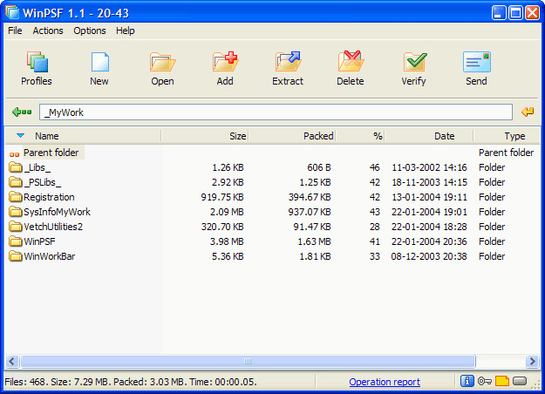
Task: Click date 08-12-2003 20:38
Action: click(x=429, y=256)
